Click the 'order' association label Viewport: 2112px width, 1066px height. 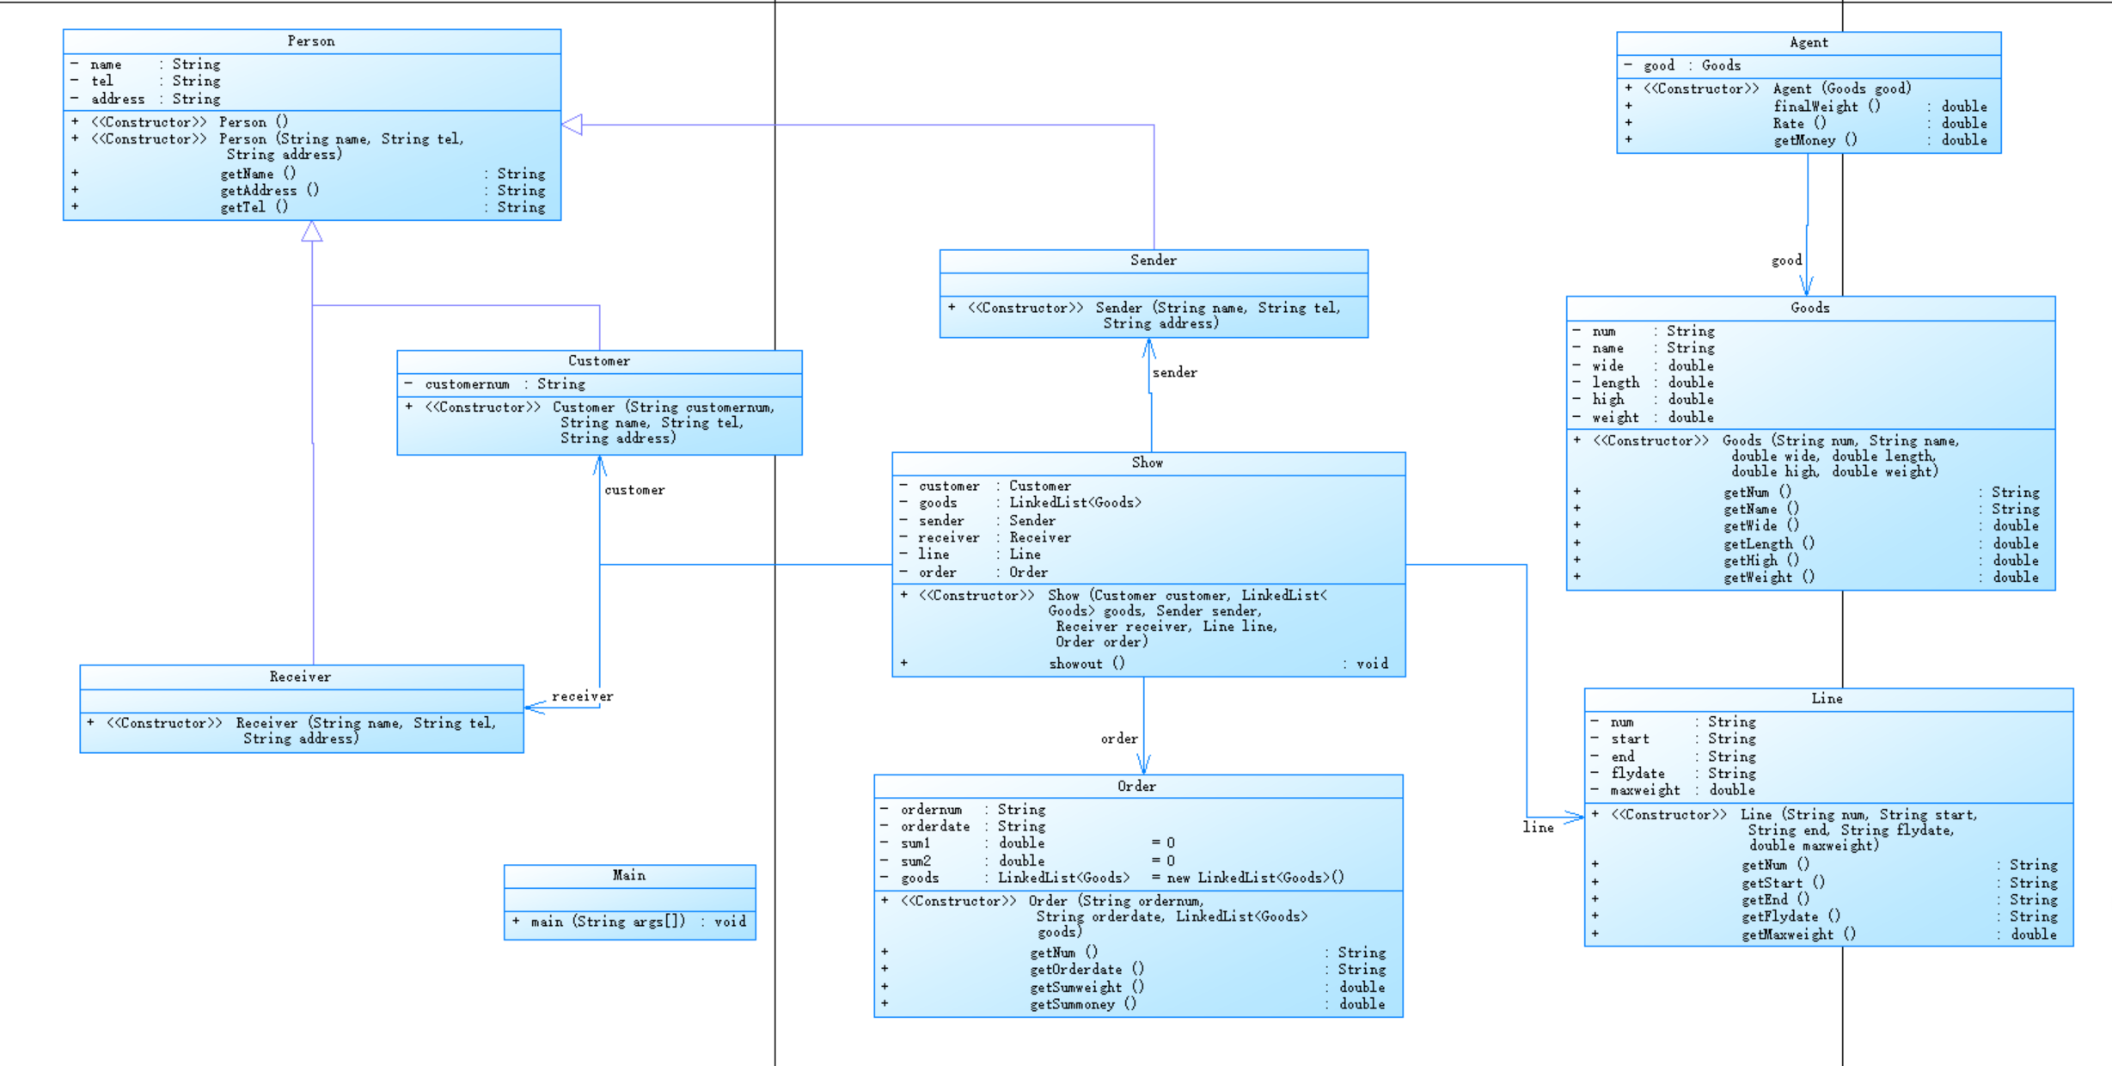[x=1118, y=738]
